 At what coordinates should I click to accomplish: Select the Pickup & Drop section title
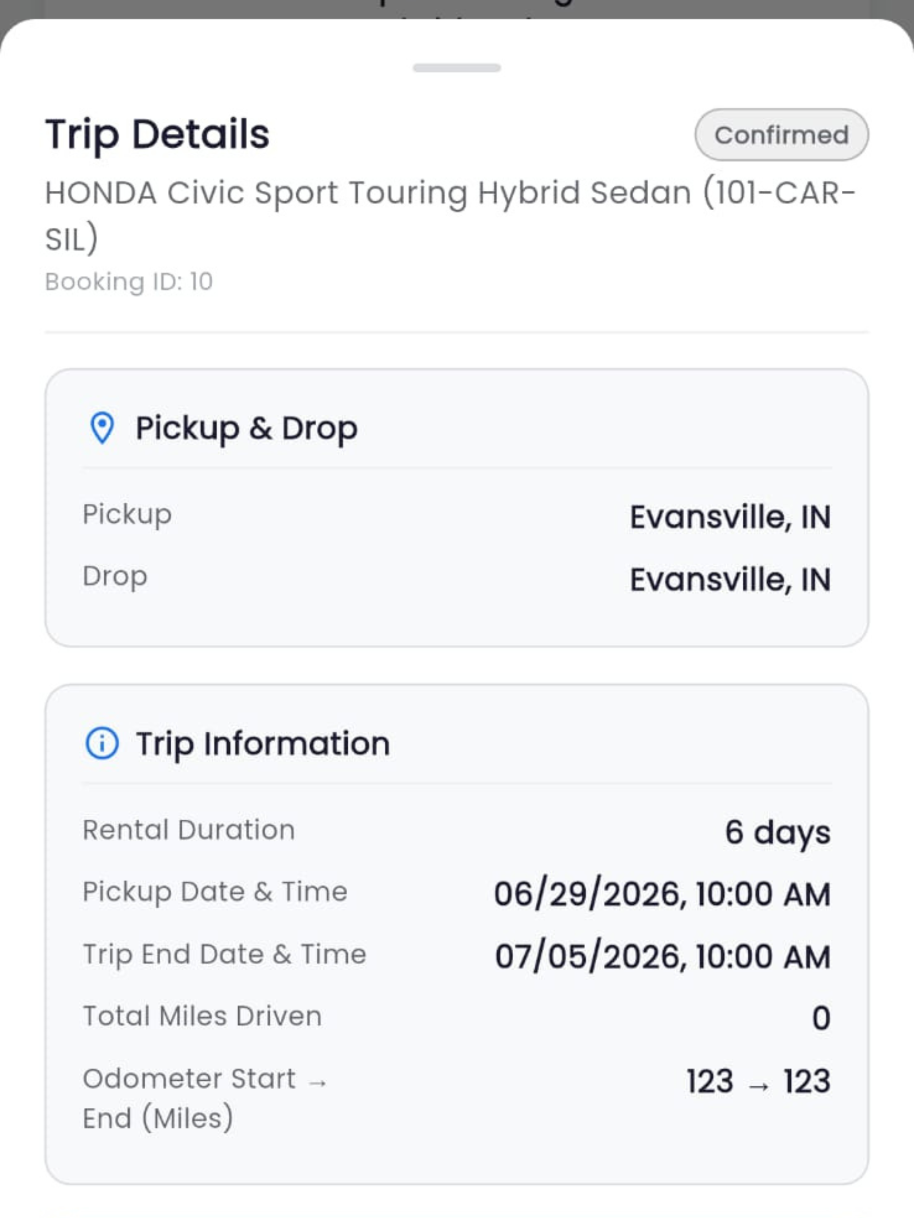tap(247, 428)
